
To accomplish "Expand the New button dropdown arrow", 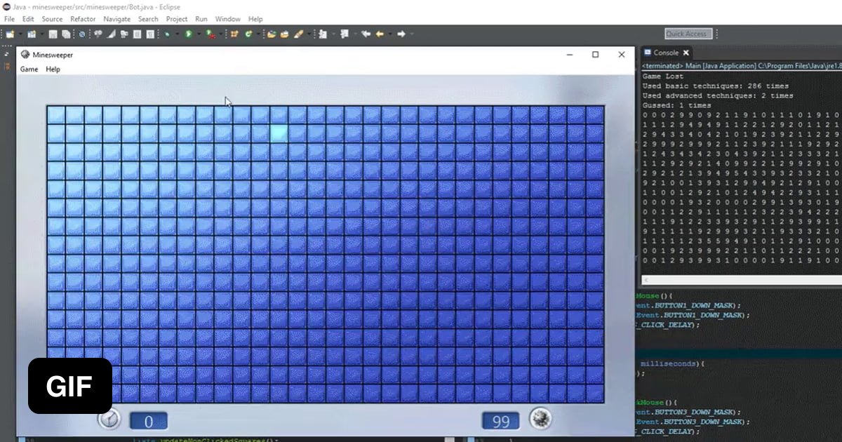I will coord(20,34).
